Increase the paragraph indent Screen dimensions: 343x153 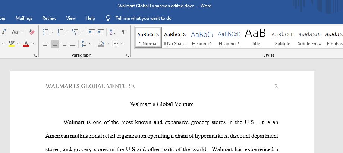point(101,32)
